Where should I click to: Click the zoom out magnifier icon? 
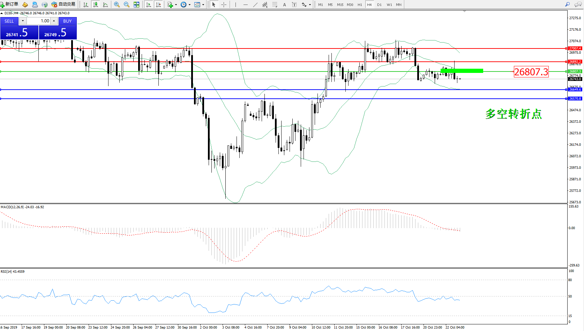127,5
